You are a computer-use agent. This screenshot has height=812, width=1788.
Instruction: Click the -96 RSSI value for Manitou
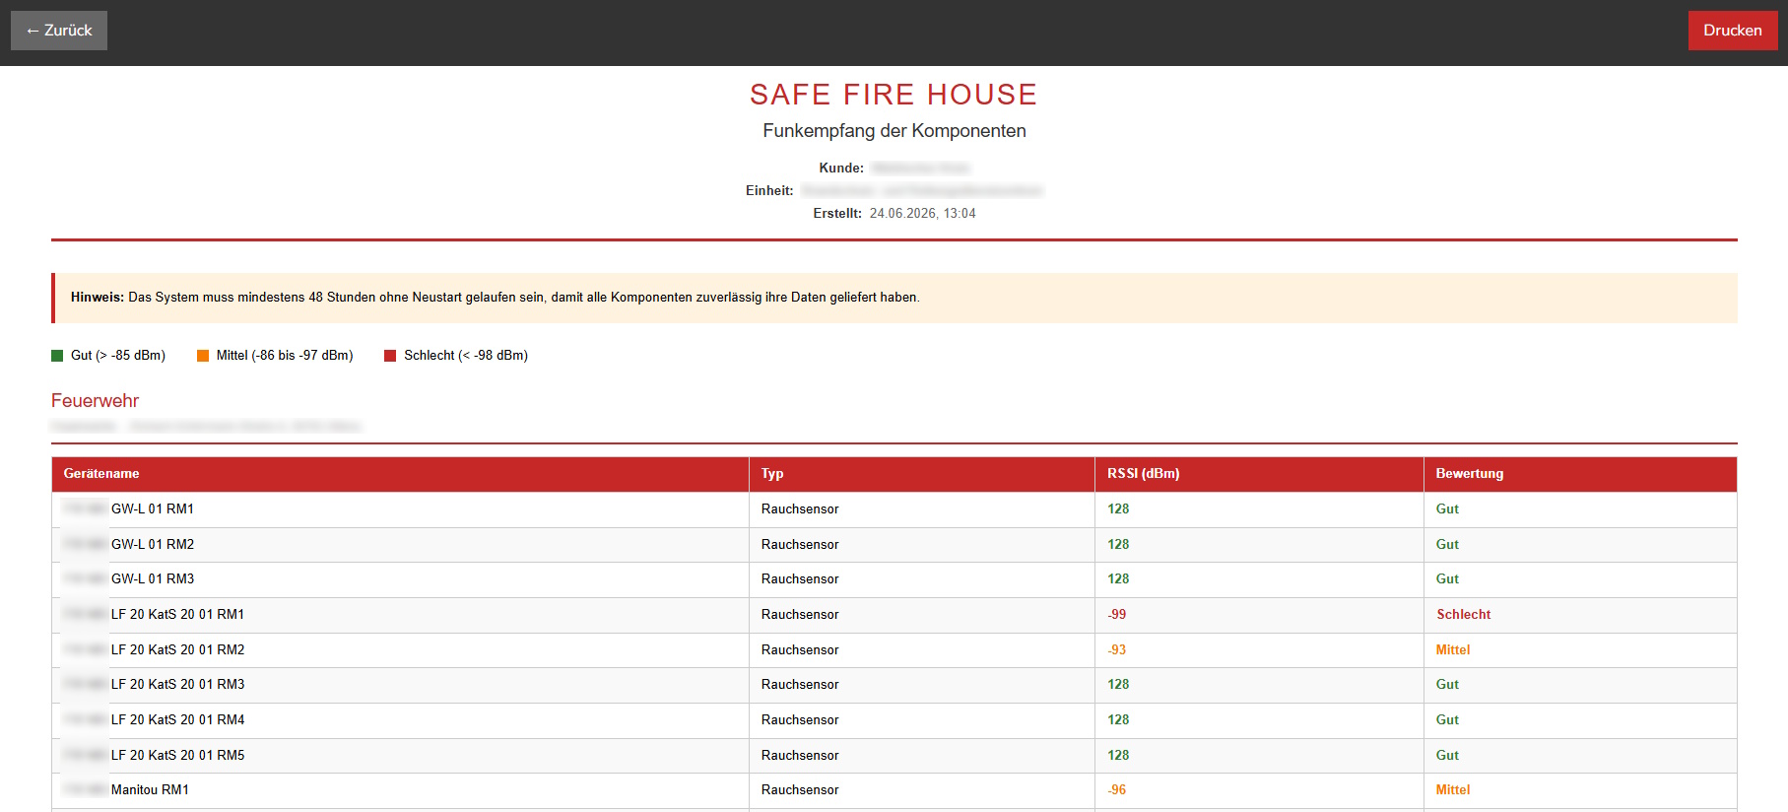click(x=1116, y=790)
